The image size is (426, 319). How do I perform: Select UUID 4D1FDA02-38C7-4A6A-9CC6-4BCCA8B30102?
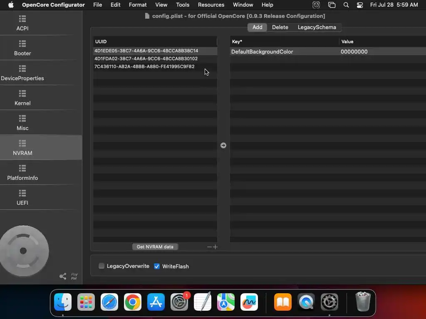point(155,59)
